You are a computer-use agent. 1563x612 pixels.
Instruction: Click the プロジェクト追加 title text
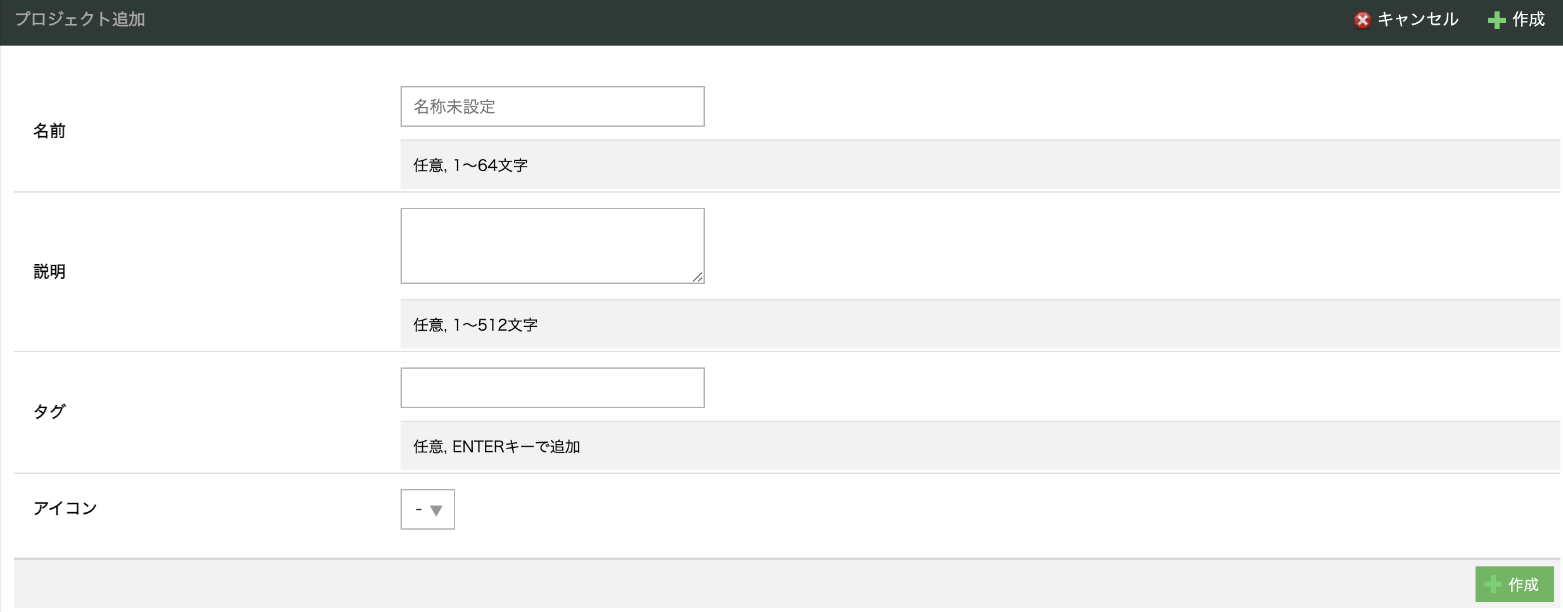80,20
